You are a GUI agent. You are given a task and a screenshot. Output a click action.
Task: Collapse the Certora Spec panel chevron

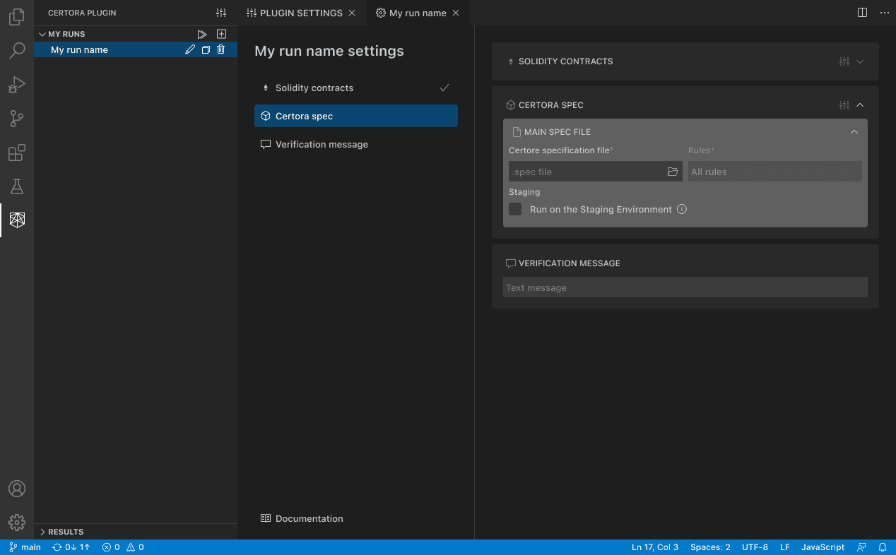click(x=860, y=105)
